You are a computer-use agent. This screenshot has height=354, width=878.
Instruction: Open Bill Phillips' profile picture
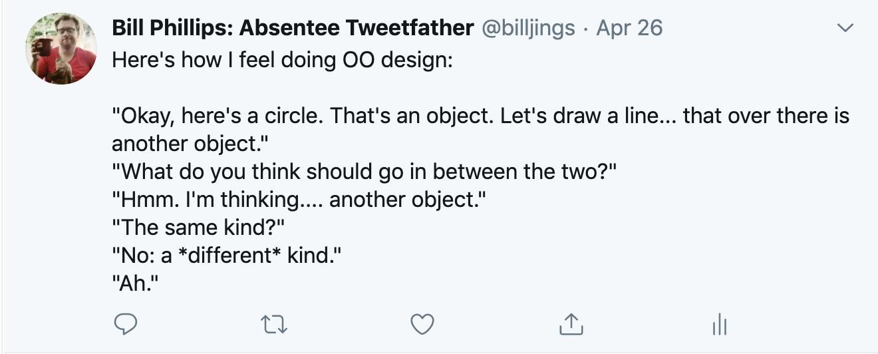pos(61,48)
